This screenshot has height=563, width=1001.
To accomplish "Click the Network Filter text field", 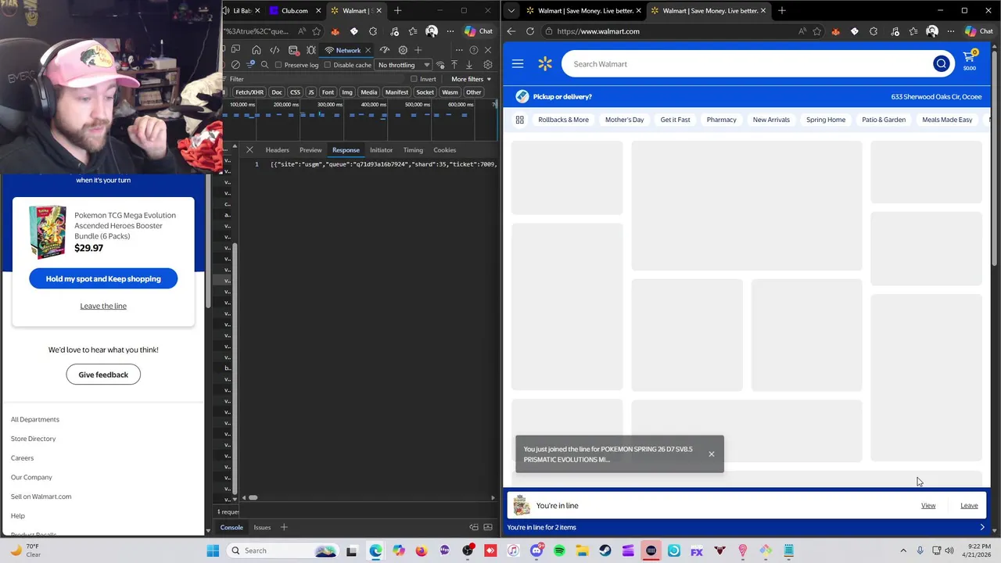I will click(x=313, y=79).
